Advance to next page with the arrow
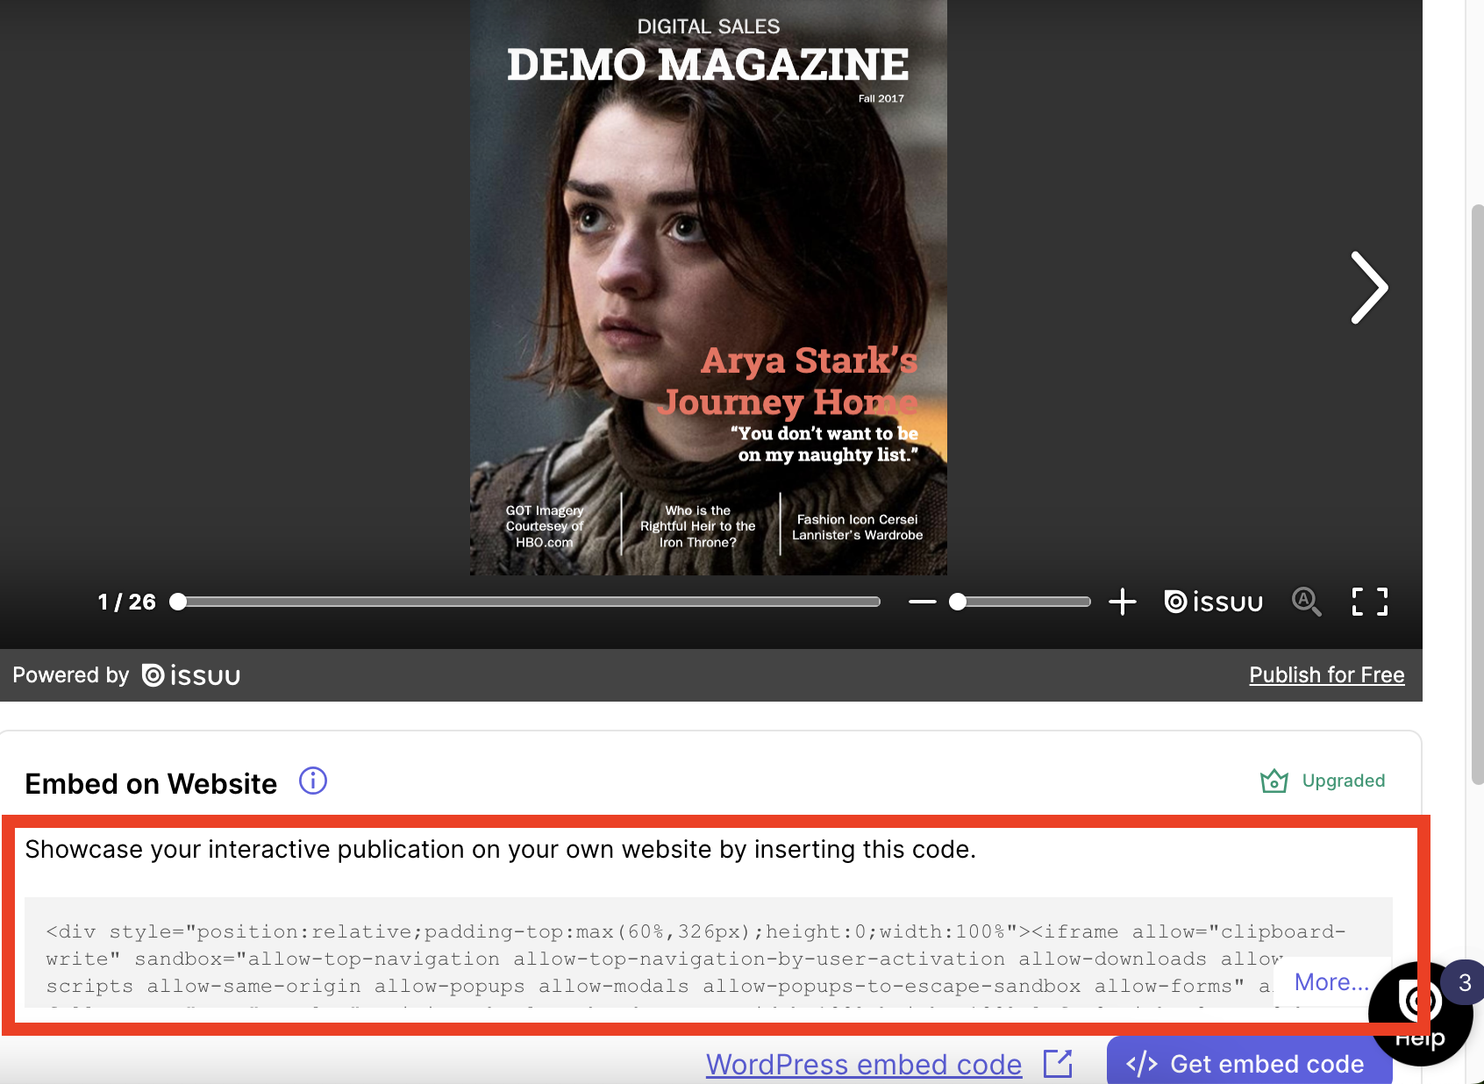 (1368, 288)
